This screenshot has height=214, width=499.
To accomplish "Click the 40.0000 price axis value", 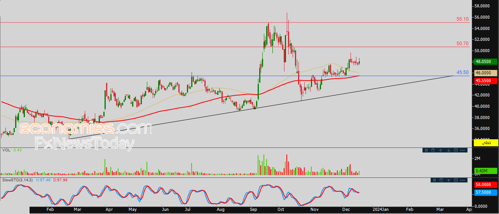I will pyautogui.click(x=482, y=106).
